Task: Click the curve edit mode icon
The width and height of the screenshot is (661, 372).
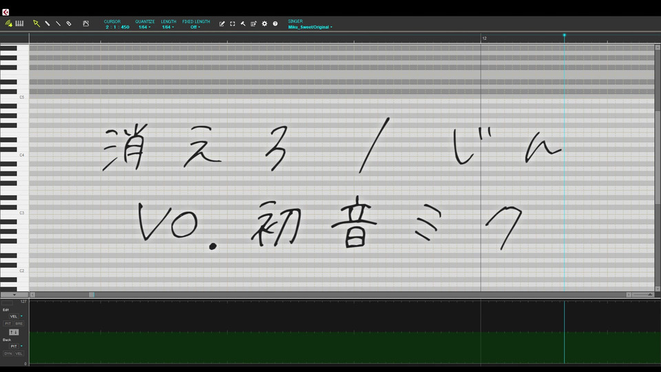Action: pyautogui.click(x=86, y=23)
